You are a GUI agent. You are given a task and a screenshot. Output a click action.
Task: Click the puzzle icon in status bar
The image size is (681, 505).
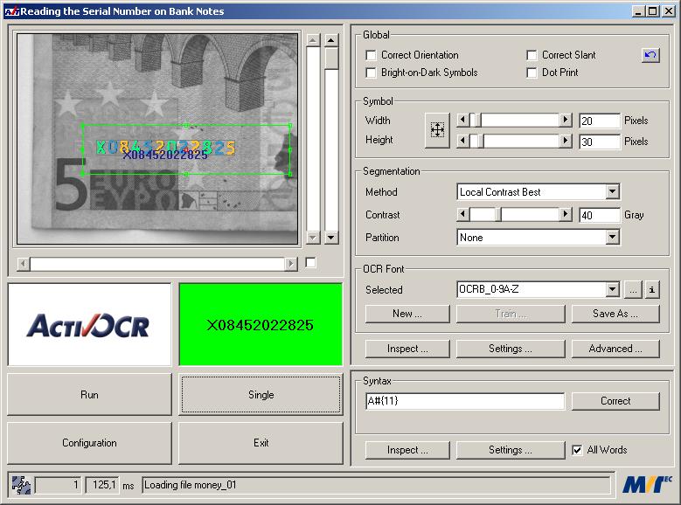pos(21,485)
